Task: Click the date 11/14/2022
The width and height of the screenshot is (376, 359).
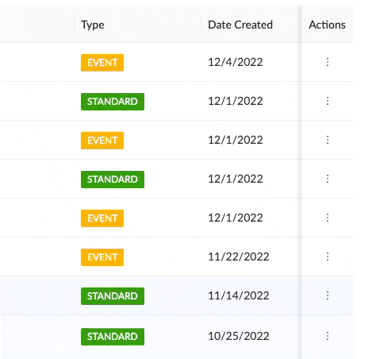Action: click(x=239, y=295)
